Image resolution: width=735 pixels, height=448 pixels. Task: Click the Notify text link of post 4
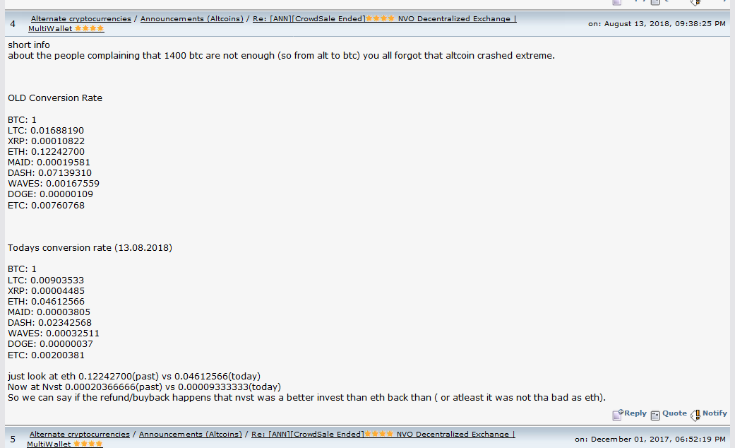(x=715, y=413)
